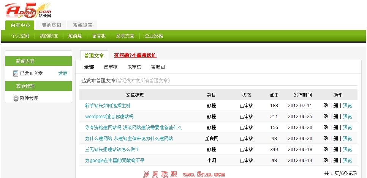Image resolution: width=367 pixels, height=178 pixels.
Task: Switch to the 我的资料 tab
Action: pos(51,25)
